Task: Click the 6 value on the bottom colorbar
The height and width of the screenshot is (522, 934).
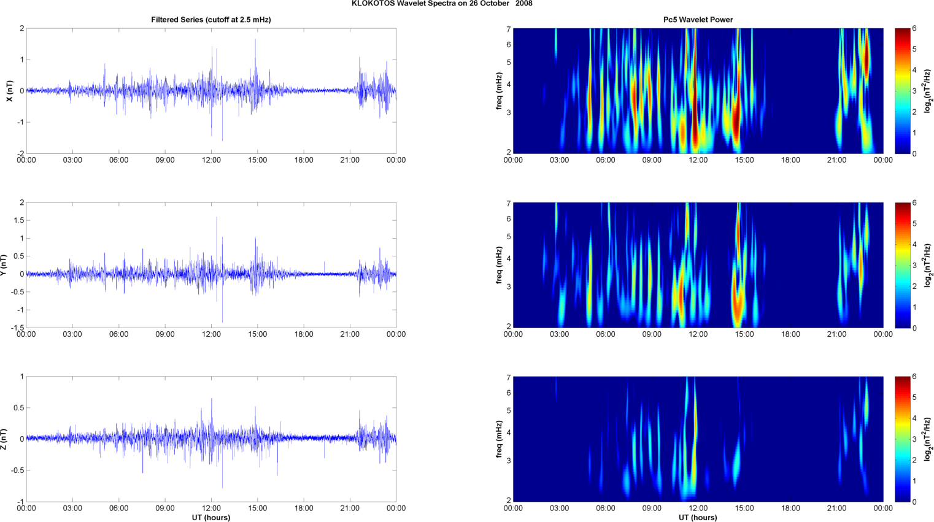Action: tap(914, 377)
